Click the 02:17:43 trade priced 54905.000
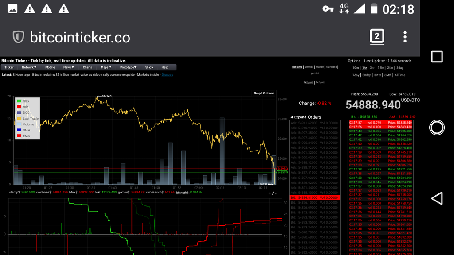The width and height of the screenshot is (454, 255). [x=380, y=131]
